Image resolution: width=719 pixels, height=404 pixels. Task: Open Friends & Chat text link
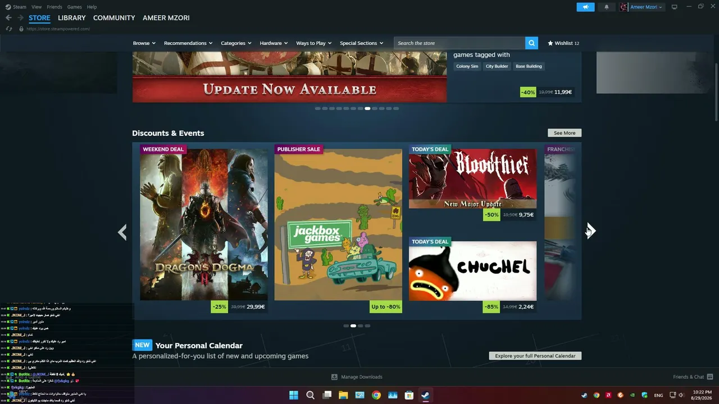[x=689, y=377]
